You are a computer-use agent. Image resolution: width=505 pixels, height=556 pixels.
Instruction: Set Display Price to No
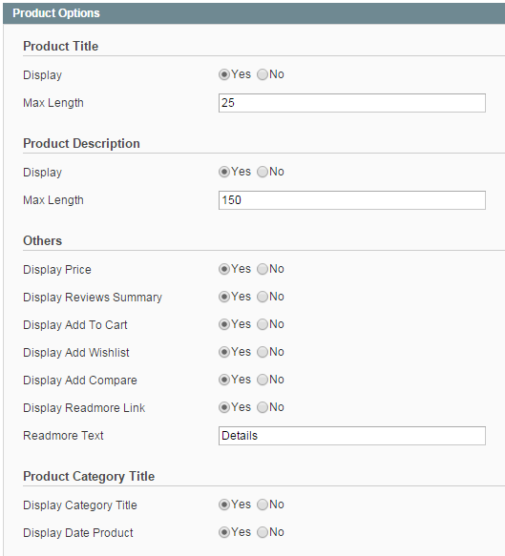click(263, 269)
